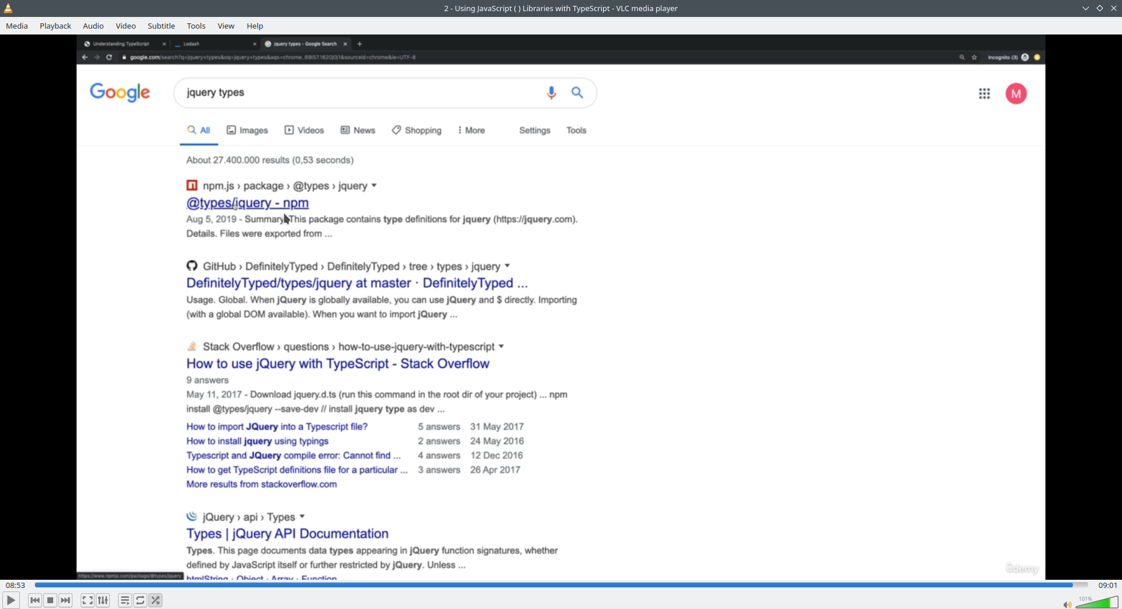
Task: Click the VLC cone icon in title bar
Action: click(8, 8)
